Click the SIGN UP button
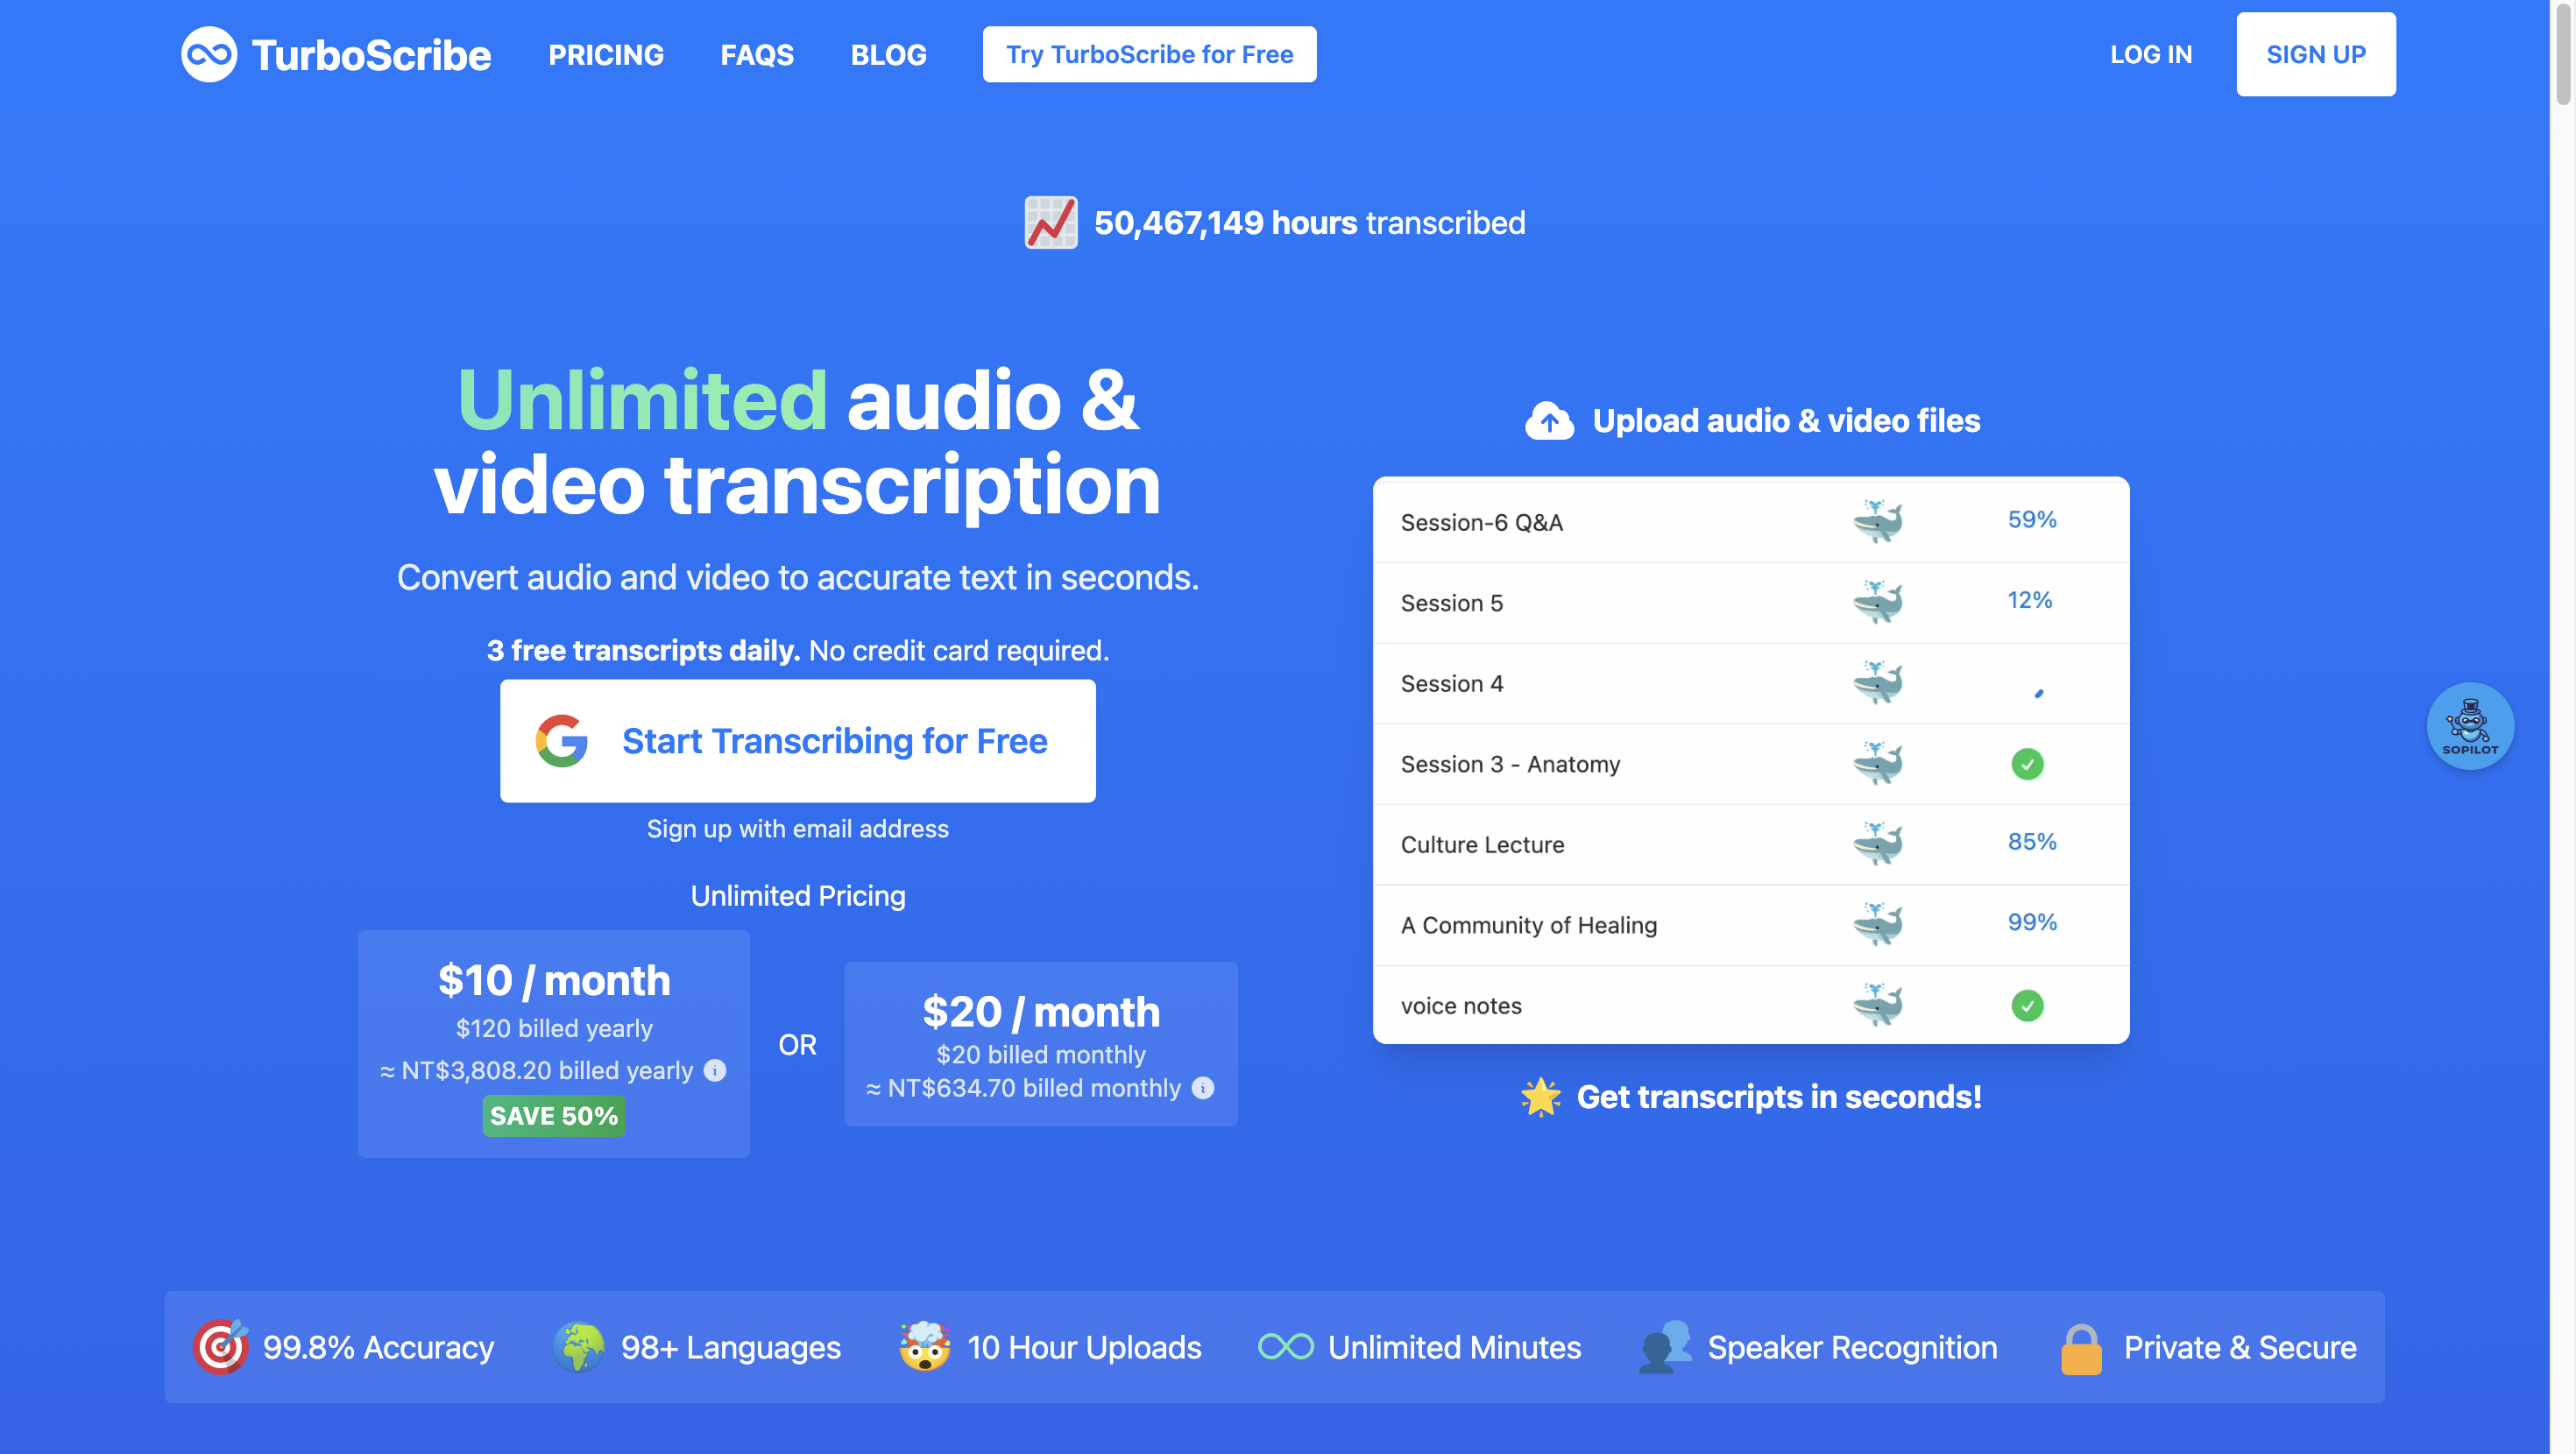The width and height of the screenshot is (2576, 1454). 2316,54
